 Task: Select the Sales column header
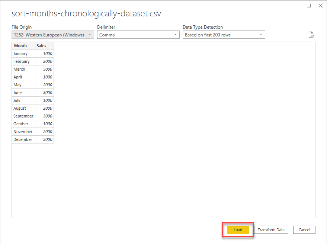[x=42, y=46]
